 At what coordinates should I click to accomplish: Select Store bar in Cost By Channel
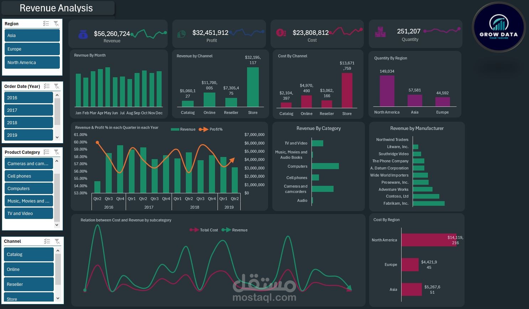point(347,90)
